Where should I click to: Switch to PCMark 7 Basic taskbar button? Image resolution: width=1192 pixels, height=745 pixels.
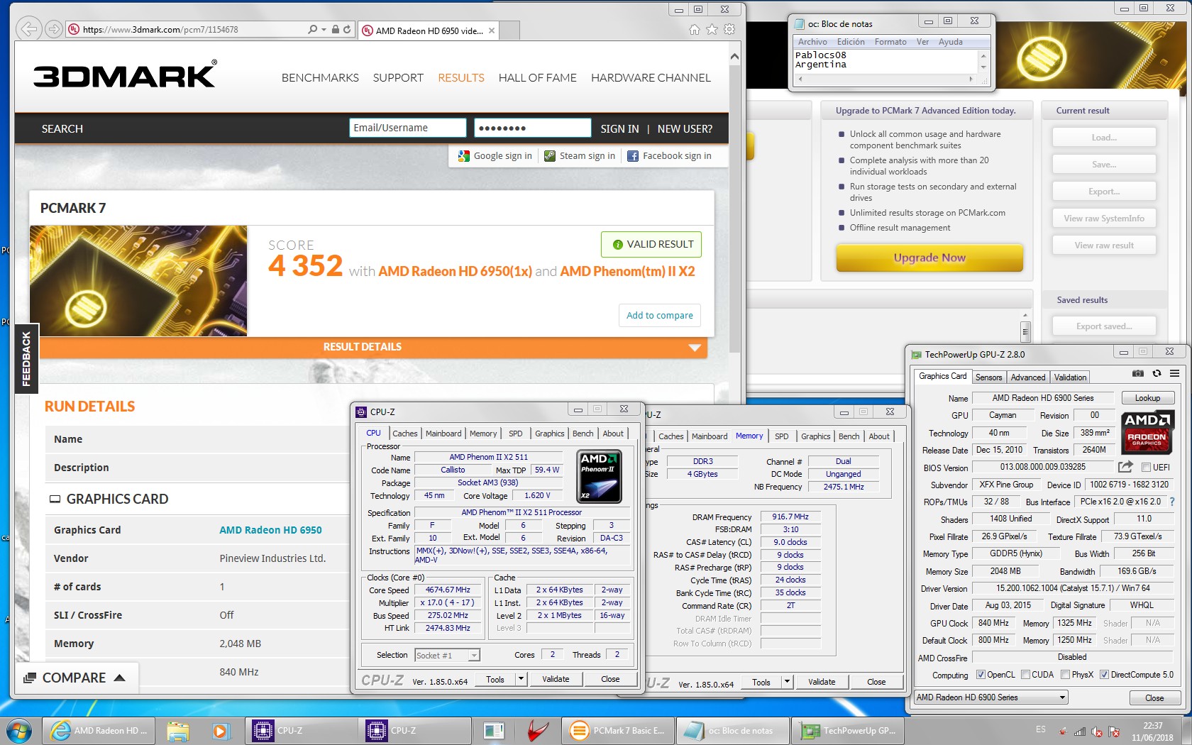click(x=617, y=730)
